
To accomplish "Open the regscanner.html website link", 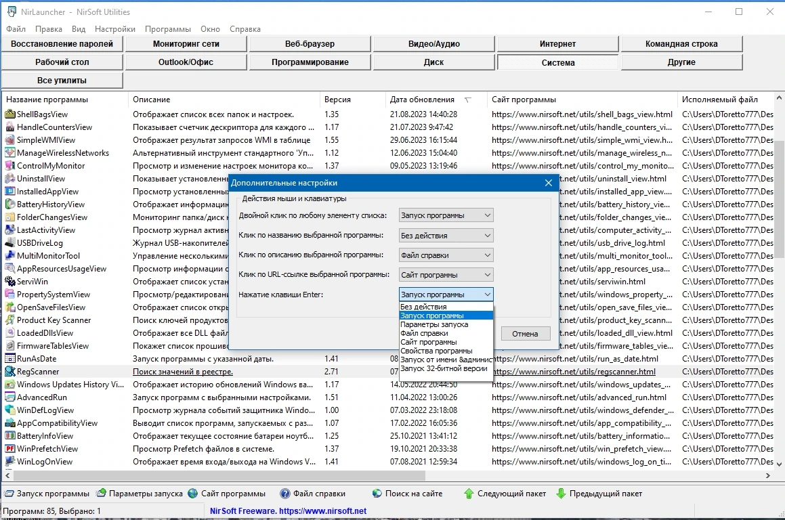I will pos(574,371).
